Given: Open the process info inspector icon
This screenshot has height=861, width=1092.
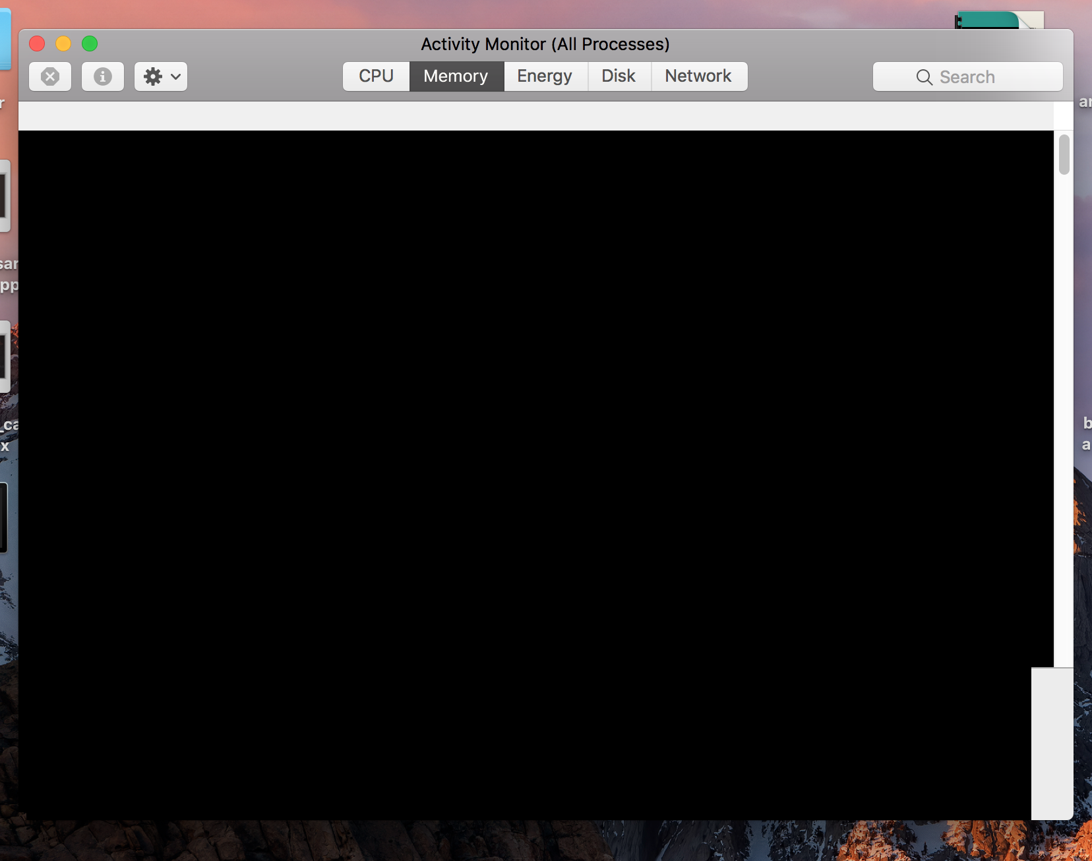Looking at the screenshot, I should (103, 76).
